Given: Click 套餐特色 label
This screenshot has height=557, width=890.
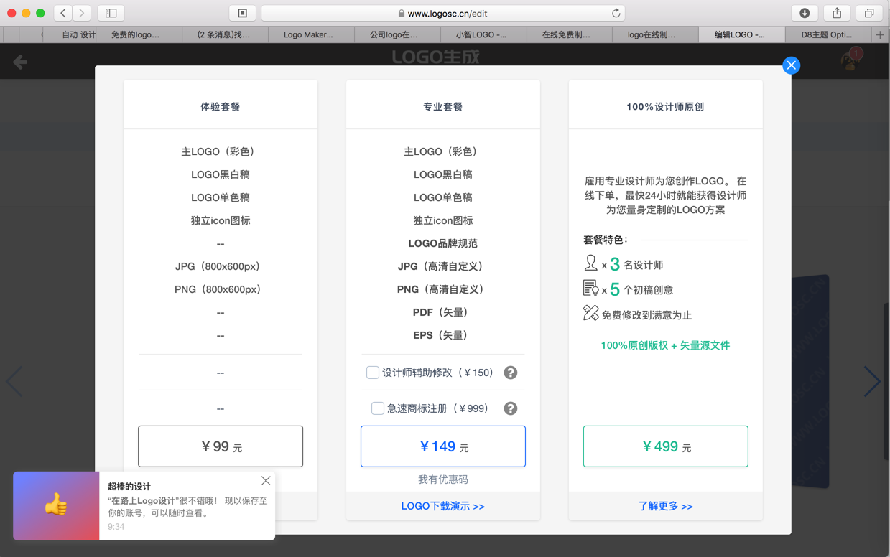Looking at the screenshot, I should [x=606, y=240].
